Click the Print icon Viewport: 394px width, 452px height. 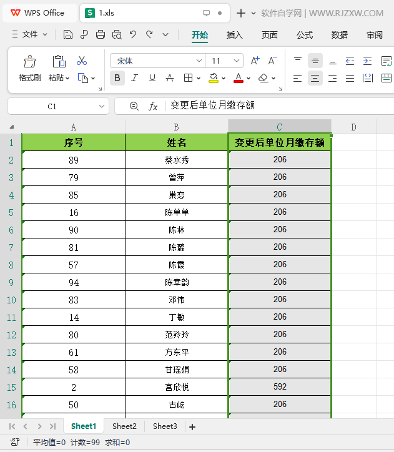tap(101, 34)
